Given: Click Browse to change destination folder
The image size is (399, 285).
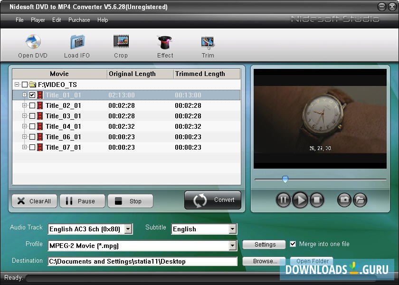Looking at the screenshot, I should click(264, 261).
